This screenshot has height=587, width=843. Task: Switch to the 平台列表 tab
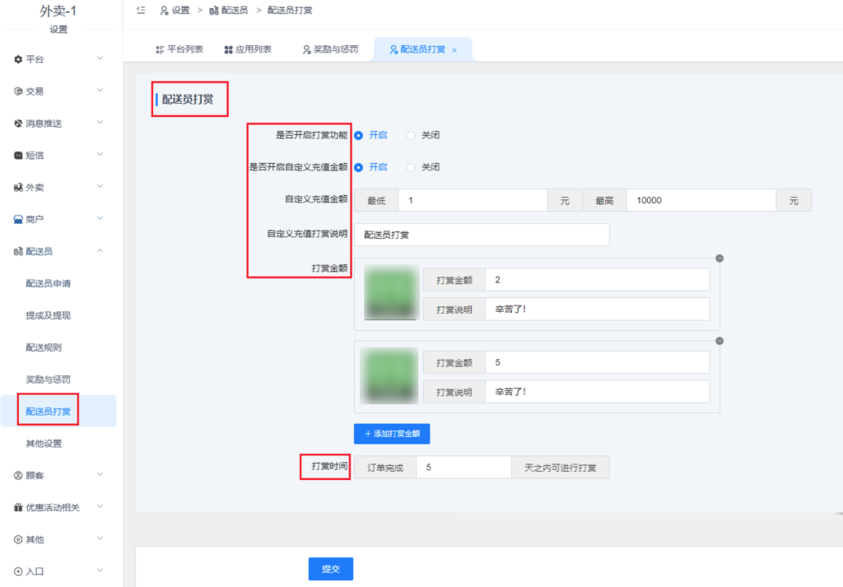tap(179, 49)
